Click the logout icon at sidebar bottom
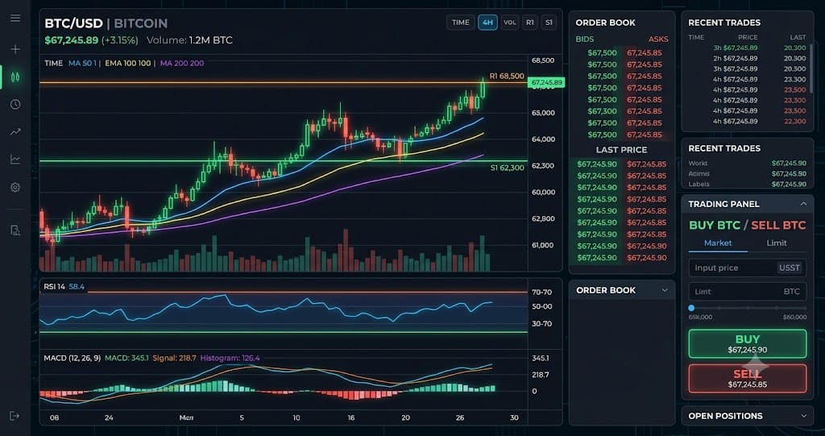825x436 pixels. pyautogui.click(x=15, y=416)
